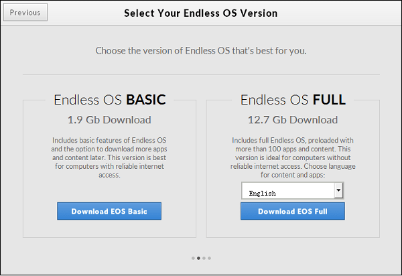This screenshot has width=402, height=276.
Task: Expand the language dropdown arrow
Action: pos(338,192)
